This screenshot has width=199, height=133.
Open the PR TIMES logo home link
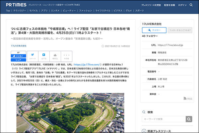[x=16, y=5]
